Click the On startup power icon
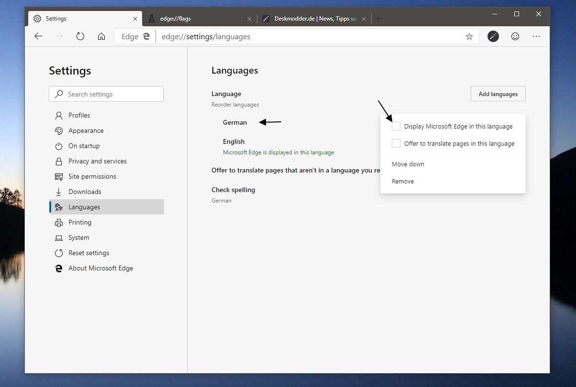Image resolution: width=576 pixels, height=387 pixels. (59, 146)
